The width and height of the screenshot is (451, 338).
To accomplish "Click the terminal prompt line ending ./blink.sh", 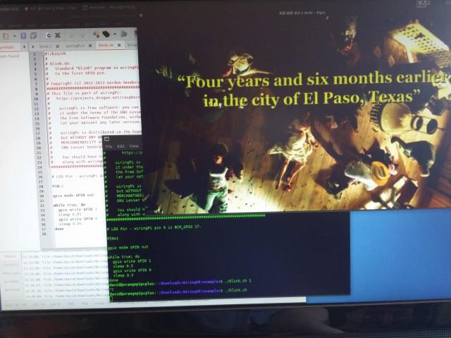I will tap(178, 291).
